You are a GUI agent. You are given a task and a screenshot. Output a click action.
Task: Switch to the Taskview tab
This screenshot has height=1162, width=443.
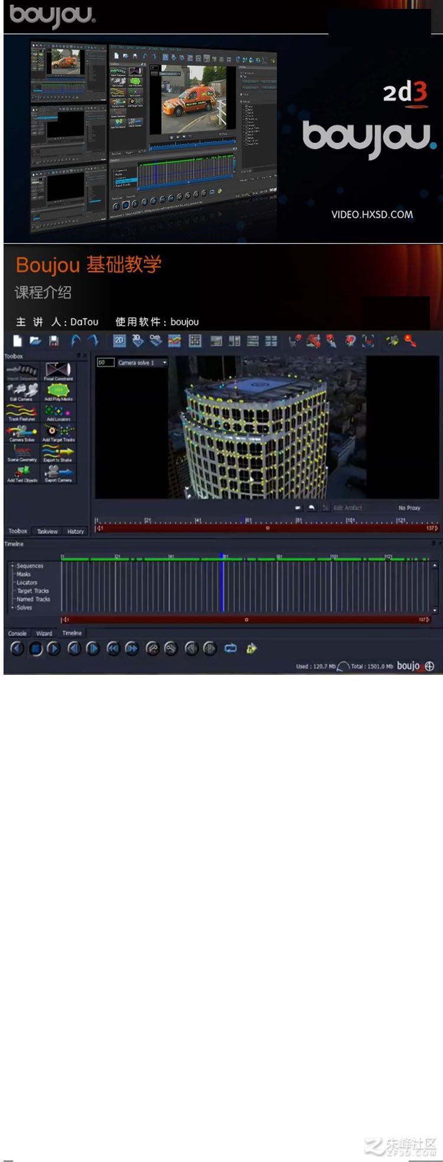click(x=47, y=531)
